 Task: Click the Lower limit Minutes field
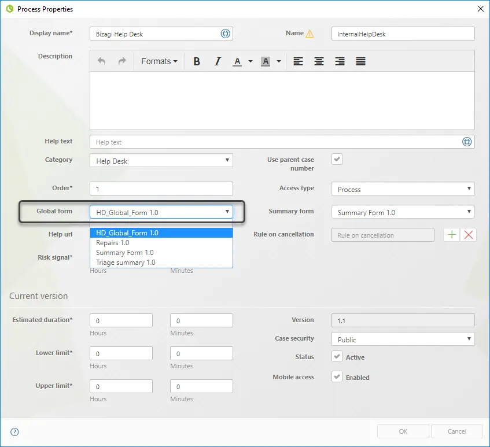tap(201, 353)
